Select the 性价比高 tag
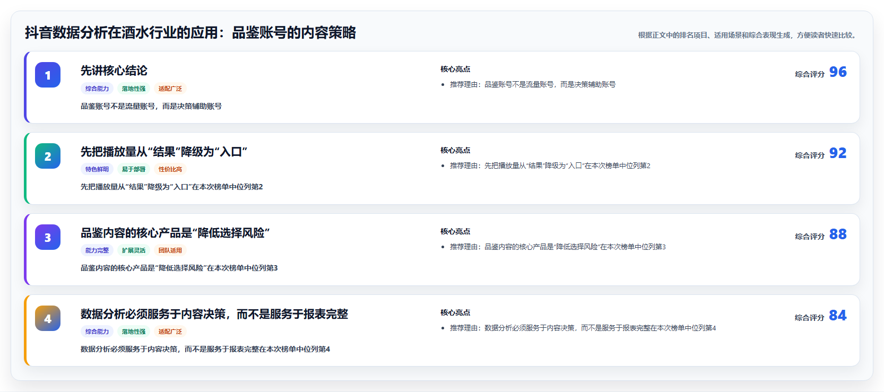 pos(170,169)
